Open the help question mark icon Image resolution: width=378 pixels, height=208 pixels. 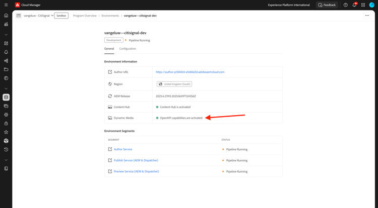[346, 5]
